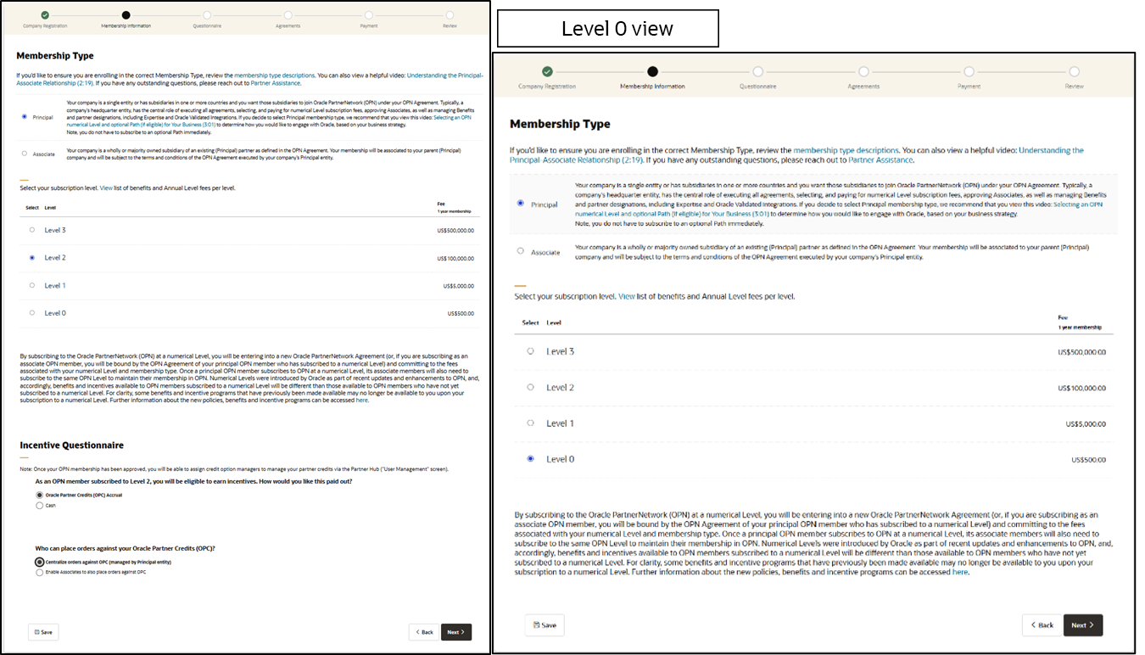Select the Level 0 radio in the left panel
The height and width of the screenshot is (655, 1145).
point(32,313)
